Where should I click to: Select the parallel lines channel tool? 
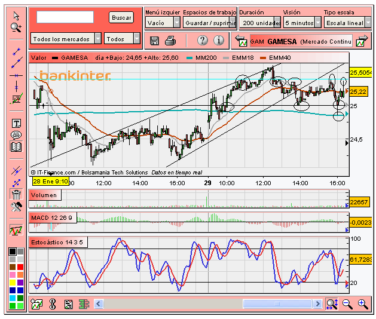click(16, 171)
